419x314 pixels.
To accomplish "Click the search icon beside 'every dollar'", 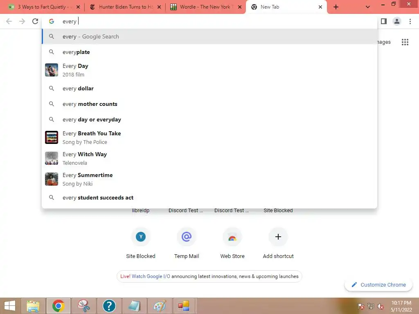I will tap(52, 88).
